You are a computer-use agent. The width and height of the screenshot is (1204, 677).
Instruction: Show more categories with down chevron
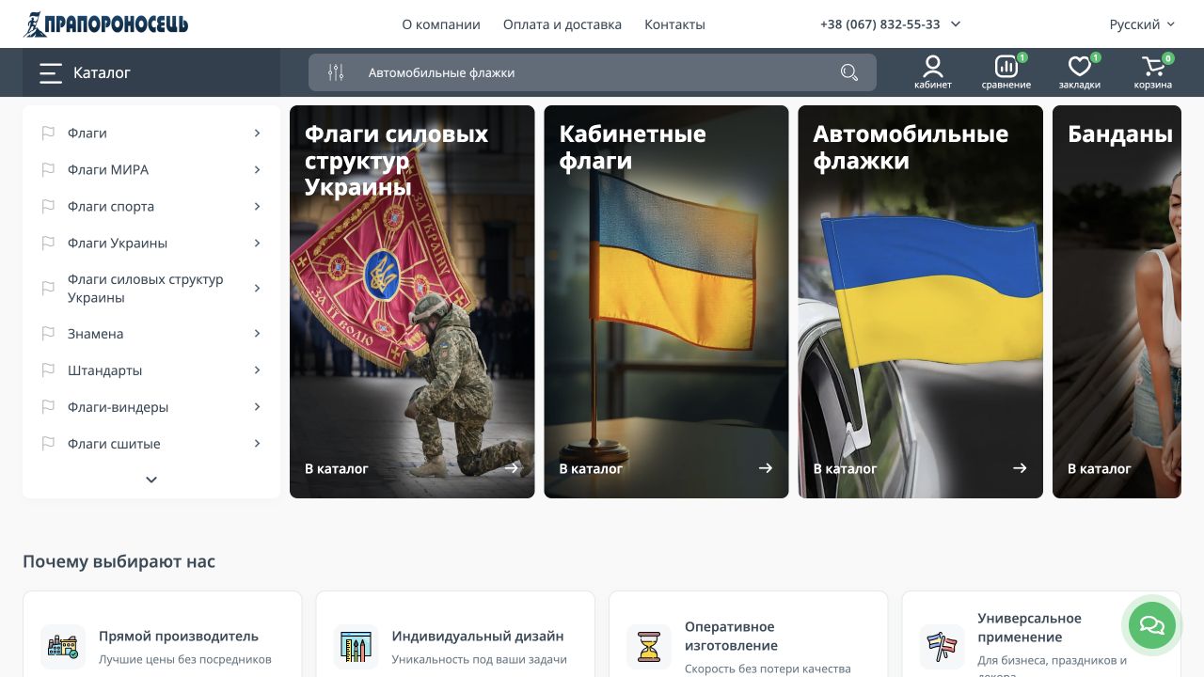(151, 480)
